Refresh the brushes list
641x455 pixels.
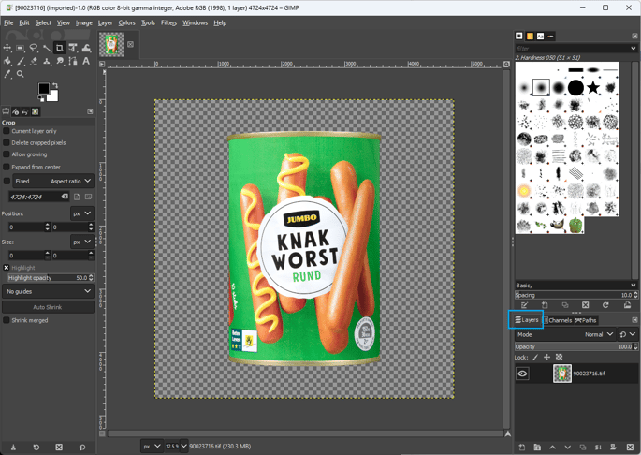605,305
